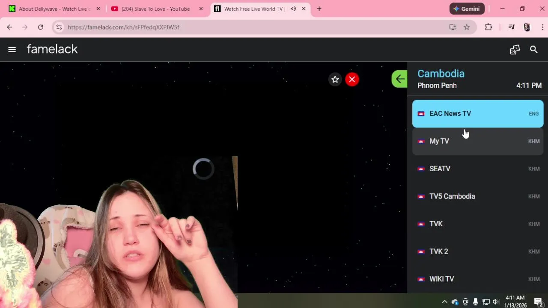Select TVK 2 channel
The height and width of the screenshot is (308, 548).
click(478, 252)
